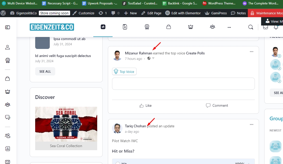Open the Activity feed icon in header navigation
The width and height of the screenshot is (283, 164).
[103, 27]
